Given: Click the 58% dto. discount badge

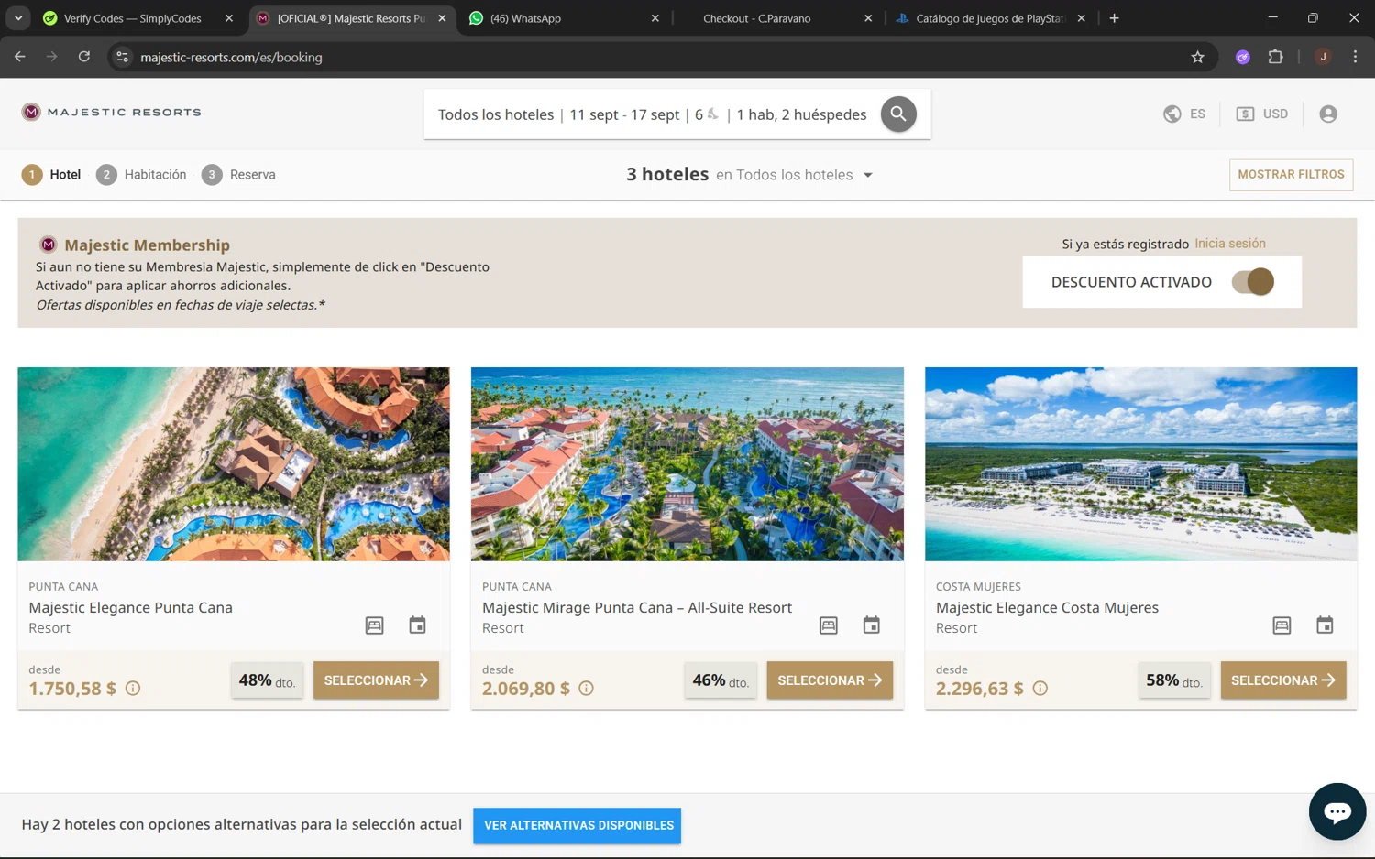Looking at the screenshot, I should click(x=1174, y=680).
